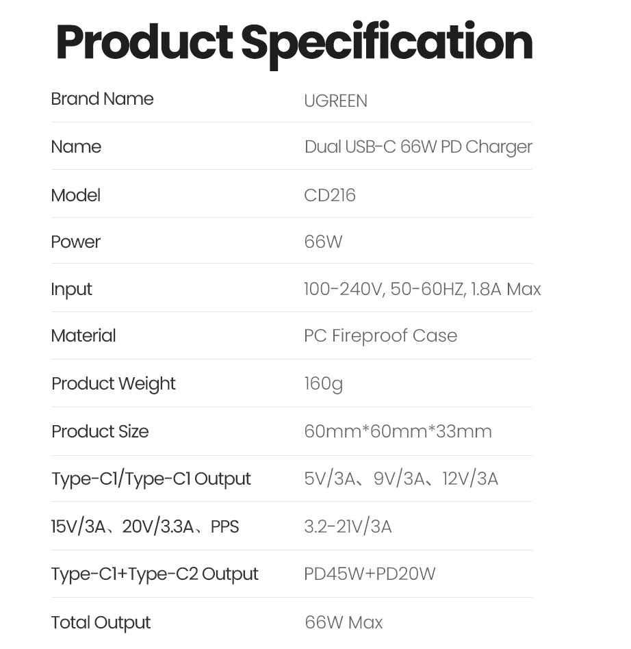Select the 160g weight value
631x649 pixels.
coord(323,383)
